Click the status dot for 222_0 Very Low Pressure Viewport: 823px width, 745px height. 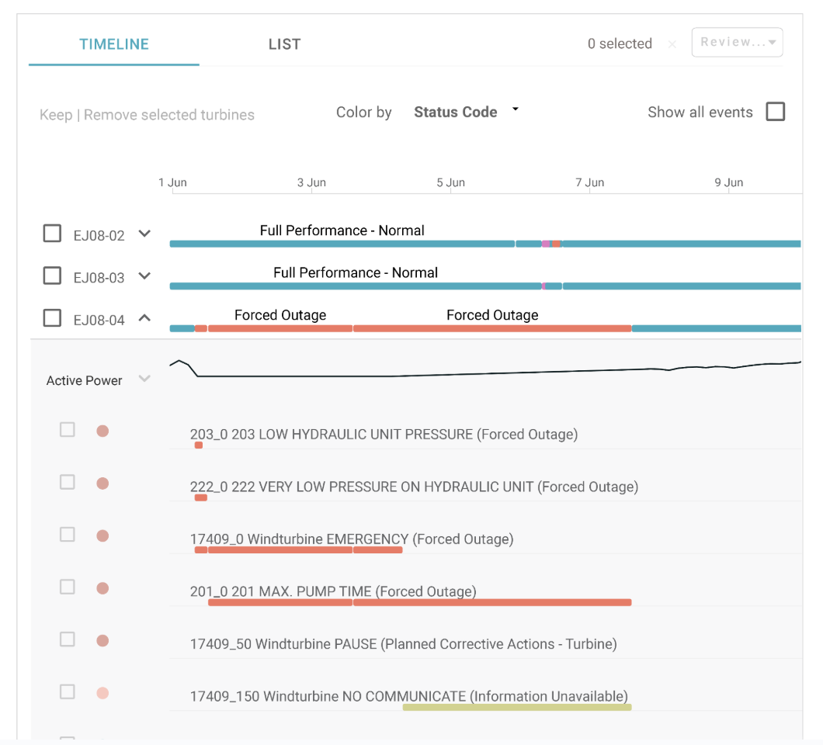click(x=102, y=483)
